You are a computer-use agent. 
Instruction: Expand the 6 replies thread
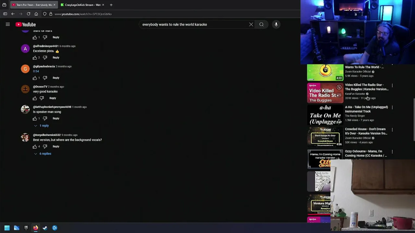(x=43, y=154)
